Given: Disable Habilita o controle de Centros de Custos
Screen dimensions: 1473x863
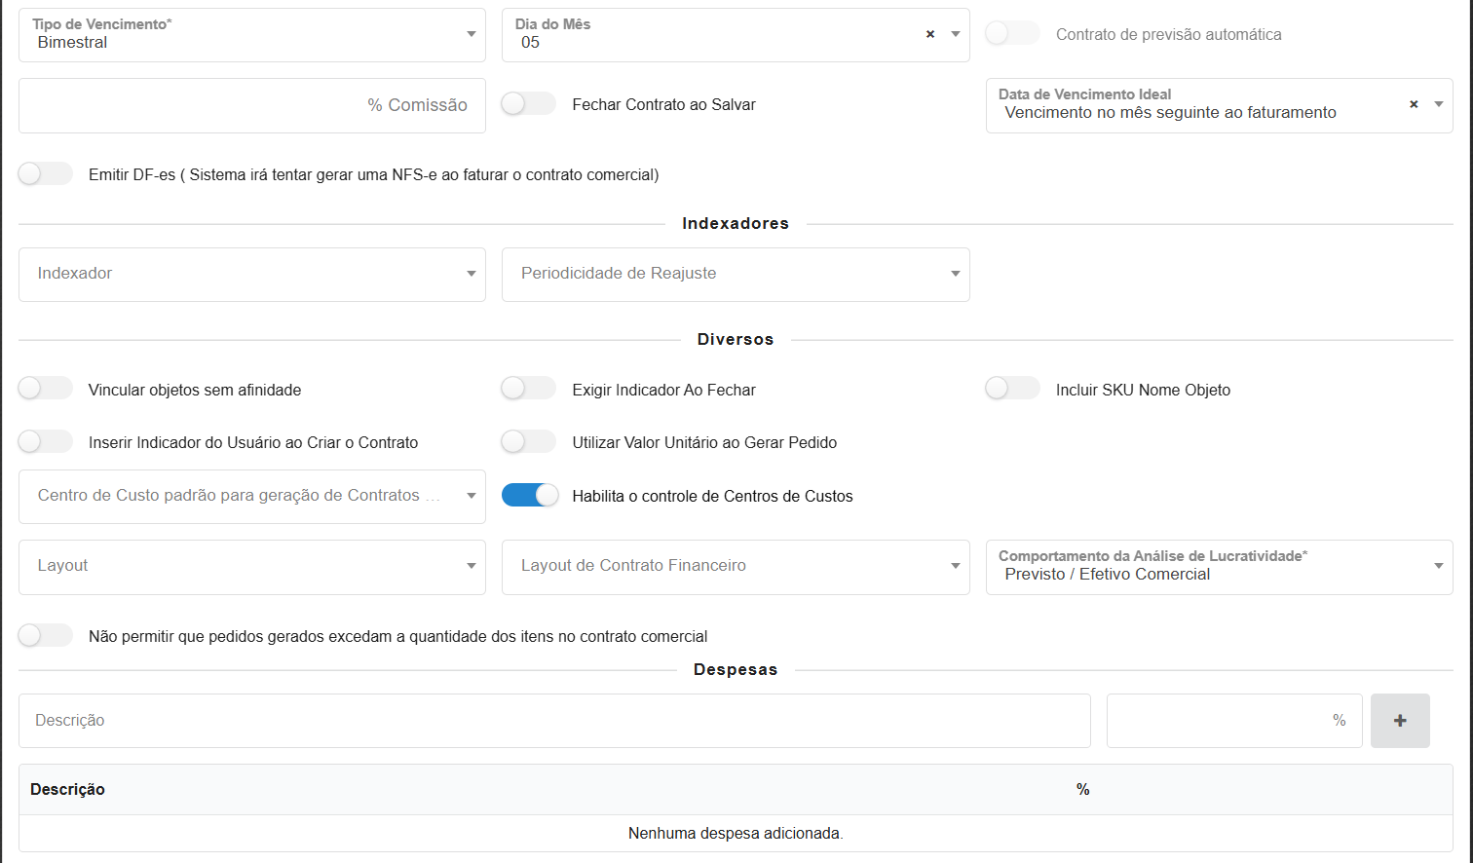Looking at the screenshot, I should (x=530, y=495).
